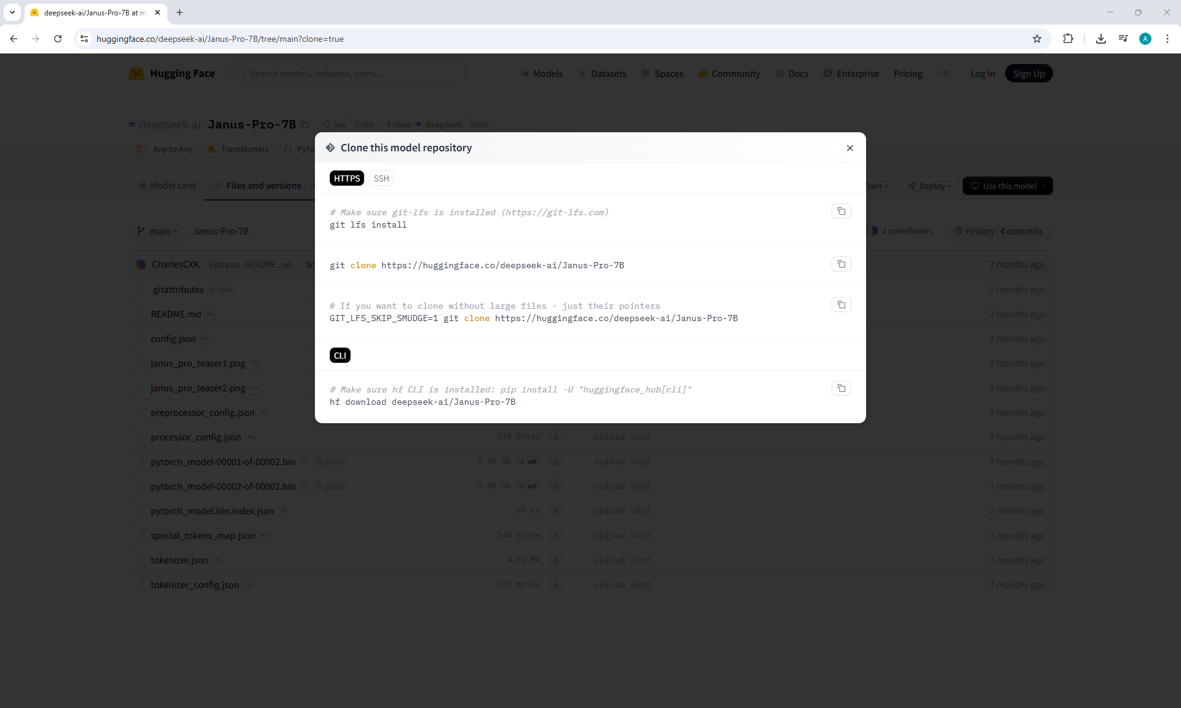Open browser extensions puzzle icon
The image size is (1181, 708).
pyautogui.click(x=1068, y=39)
